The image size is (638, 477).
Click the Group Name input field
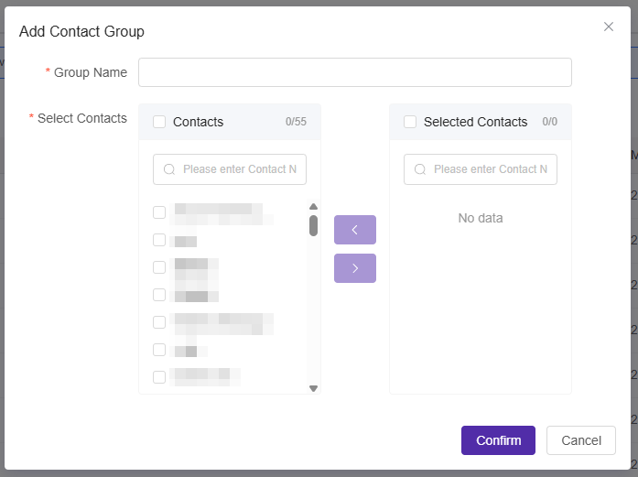[354, 72]
